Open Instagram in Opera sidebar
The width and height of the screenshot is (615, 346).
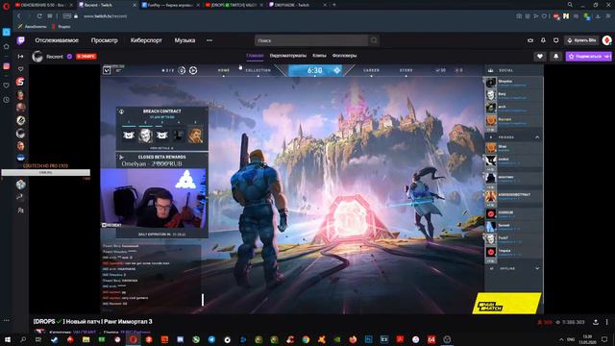[x=7, y=66]
